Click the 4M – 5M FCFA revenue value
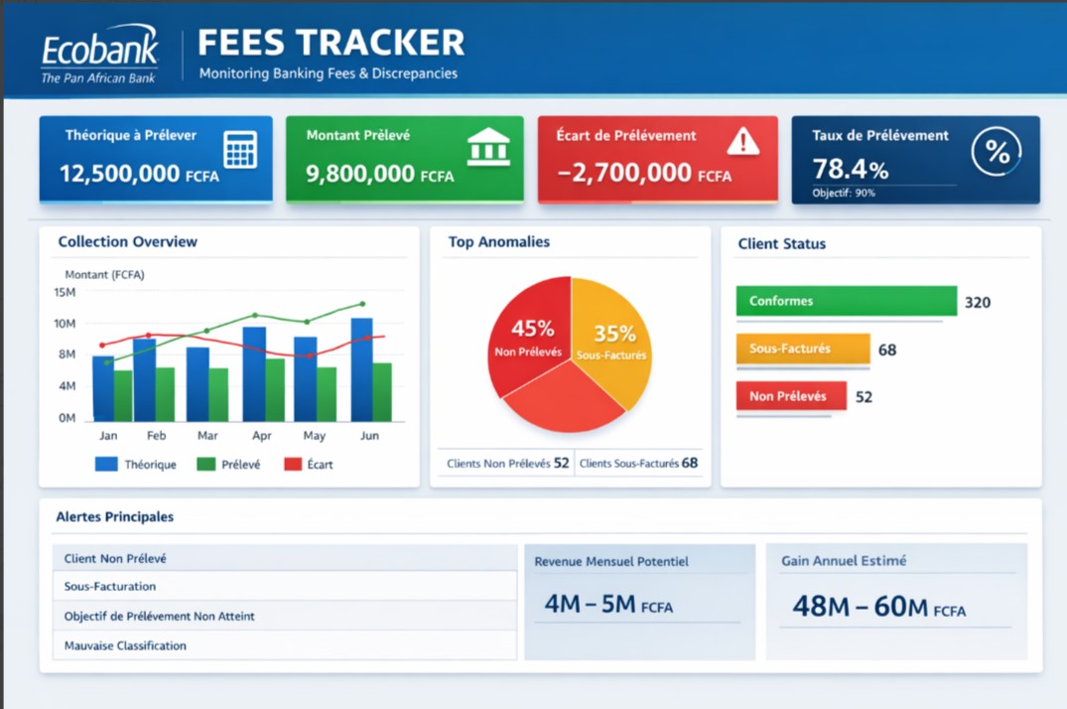This screenshot has height=709, width=1067. pos(608,604)
